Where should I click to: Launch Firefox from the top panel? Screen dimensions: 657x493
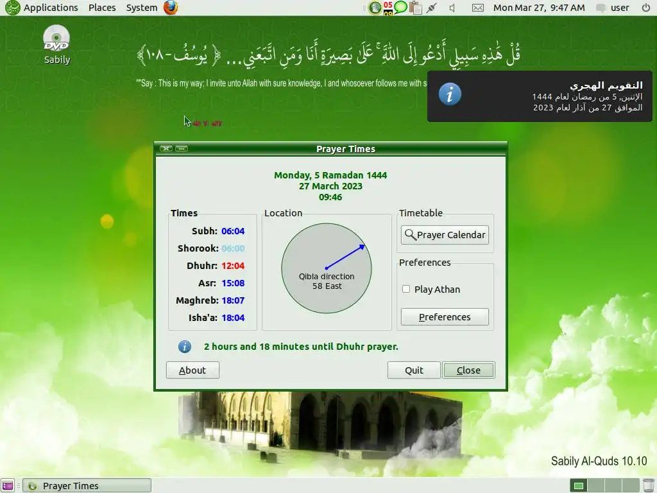(x=171, y=8)
